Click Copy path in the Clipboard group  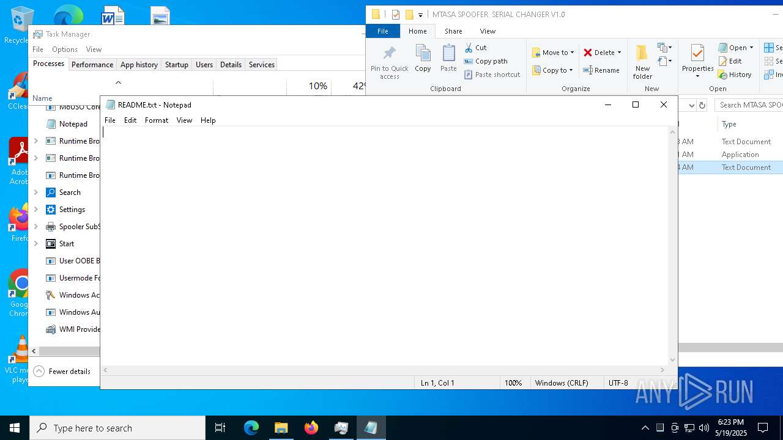click(486, 61)
